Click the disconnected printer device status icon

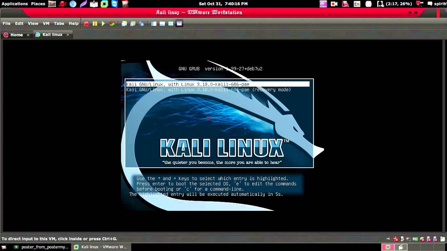coord(422,239)
